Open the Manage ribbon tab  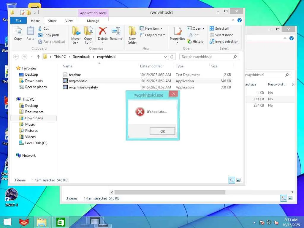pyautogui.click(x=93, y=21)
